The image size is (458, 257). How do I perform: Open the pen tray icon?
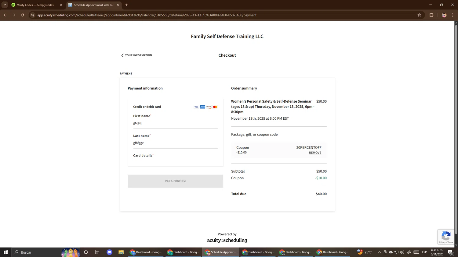pos(409,252)
